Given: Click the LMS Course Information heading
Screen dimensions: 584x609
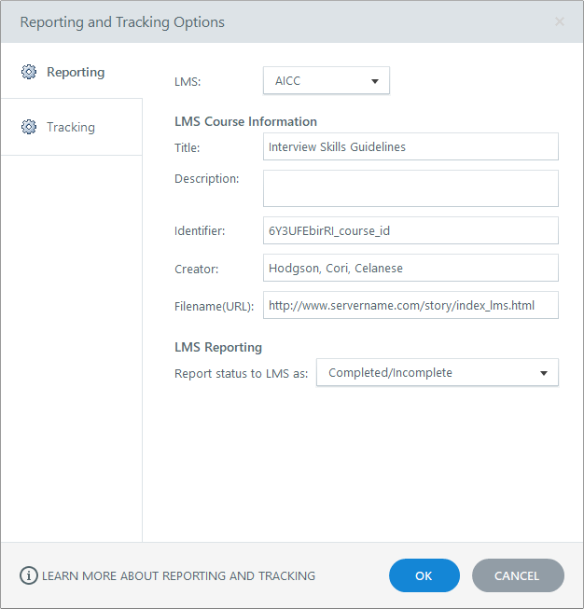Looking at the screenshot, I should click(245, 121).
